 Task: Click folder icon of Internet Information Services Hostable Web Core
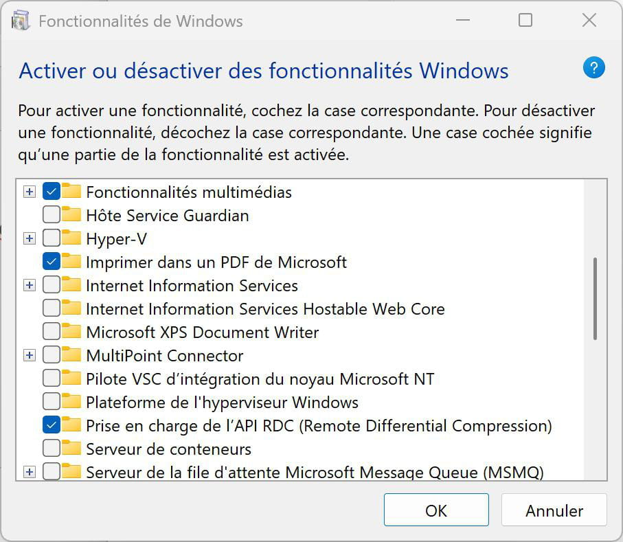click(71, 308)
